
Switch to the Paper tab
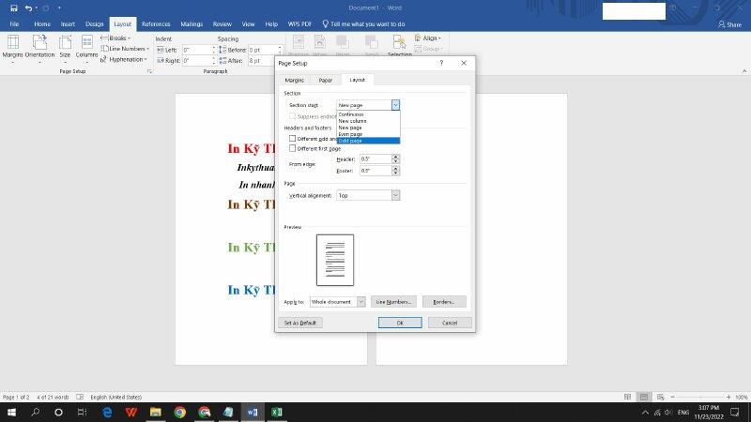coord(325,81)
